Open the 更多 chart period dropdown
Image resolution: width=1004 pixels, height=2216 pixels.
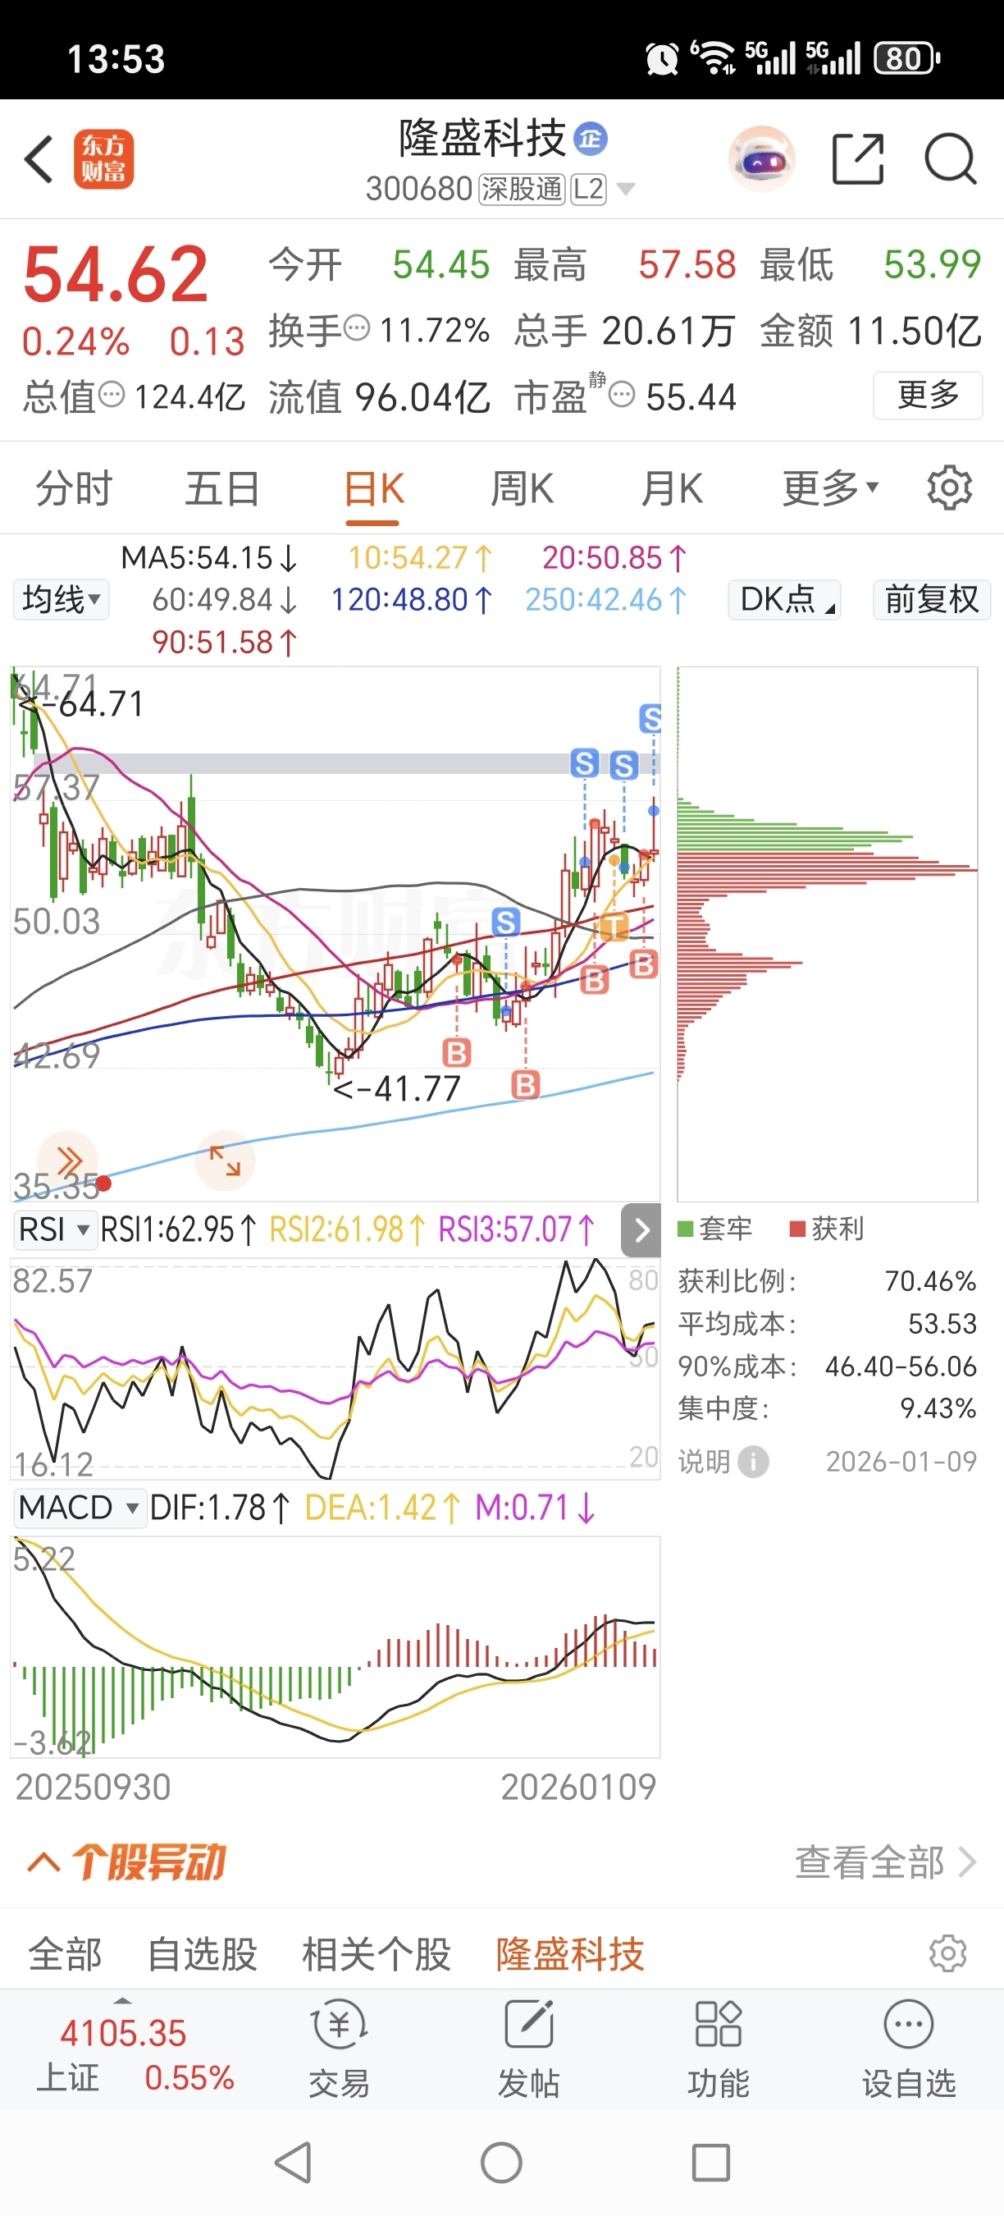830,488
